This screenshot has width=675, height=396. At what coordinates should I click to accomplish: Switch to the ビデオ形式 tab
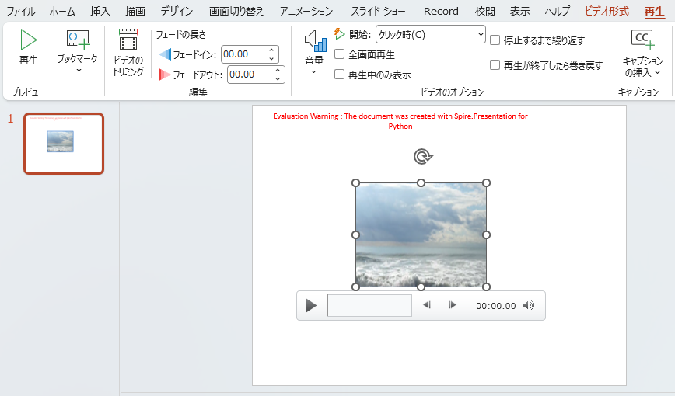click(x=607, y=11)
